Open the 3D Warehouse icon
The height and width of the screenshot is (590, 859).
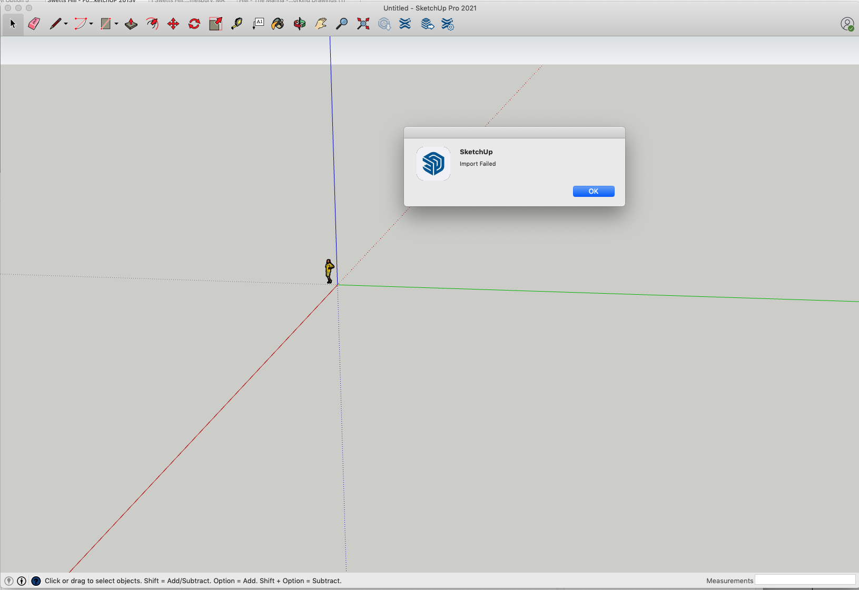384,24
